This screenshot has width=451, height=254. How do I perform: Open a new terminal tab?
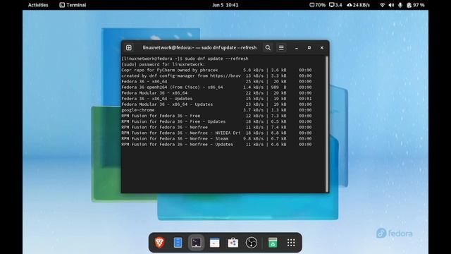(x=128, y=47)
